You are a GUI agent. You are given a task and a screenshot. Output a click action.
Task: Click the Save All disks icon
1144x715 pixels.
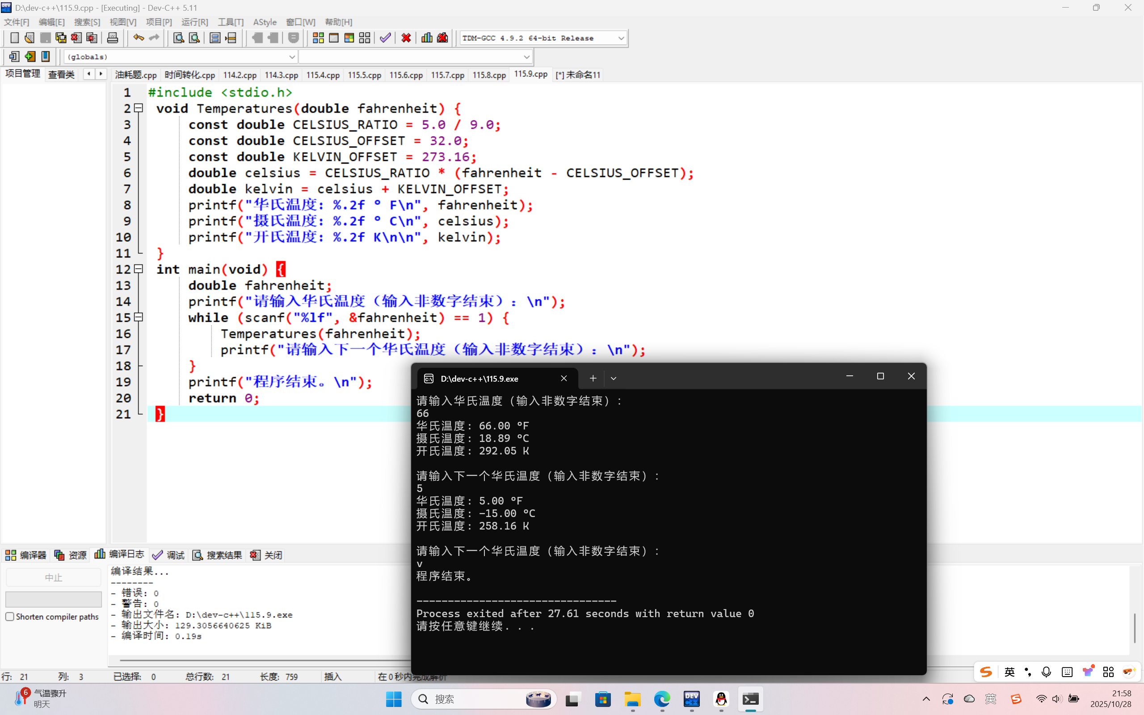pyautogui.click(x=61, y=38)
